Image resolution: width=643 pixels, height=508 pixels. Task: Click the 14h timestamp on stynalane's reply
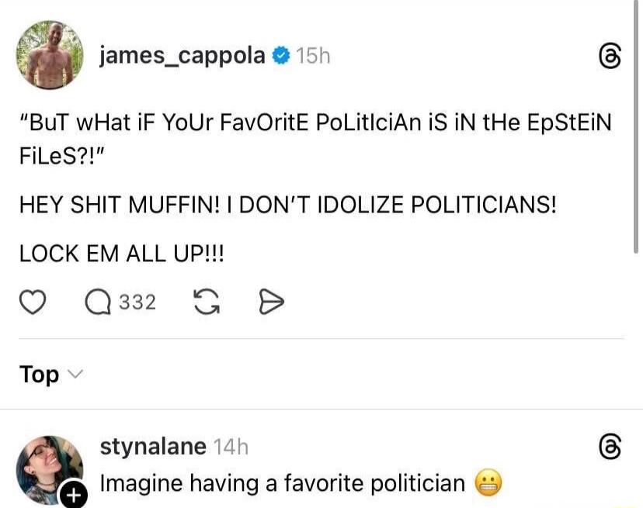pos(231,446)
